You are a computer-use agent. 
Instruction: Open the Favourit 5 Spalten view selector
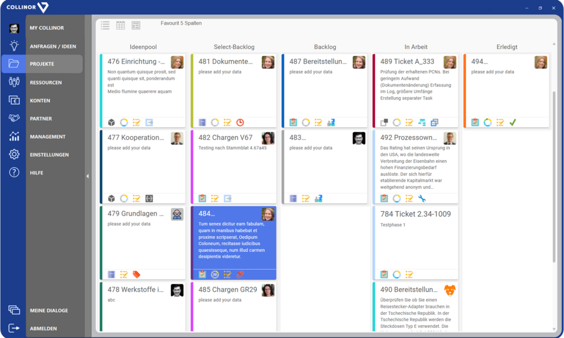181,23
